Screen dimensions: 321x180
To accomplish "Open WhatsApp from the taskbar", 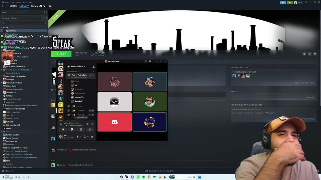I will (x=138, y=177).
